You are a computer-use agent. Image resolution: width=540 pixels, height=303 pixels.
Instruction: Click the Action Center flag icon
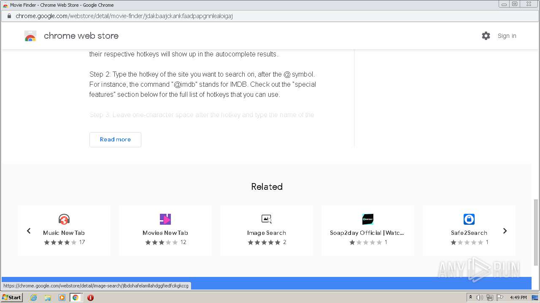(x=499, y=298)
